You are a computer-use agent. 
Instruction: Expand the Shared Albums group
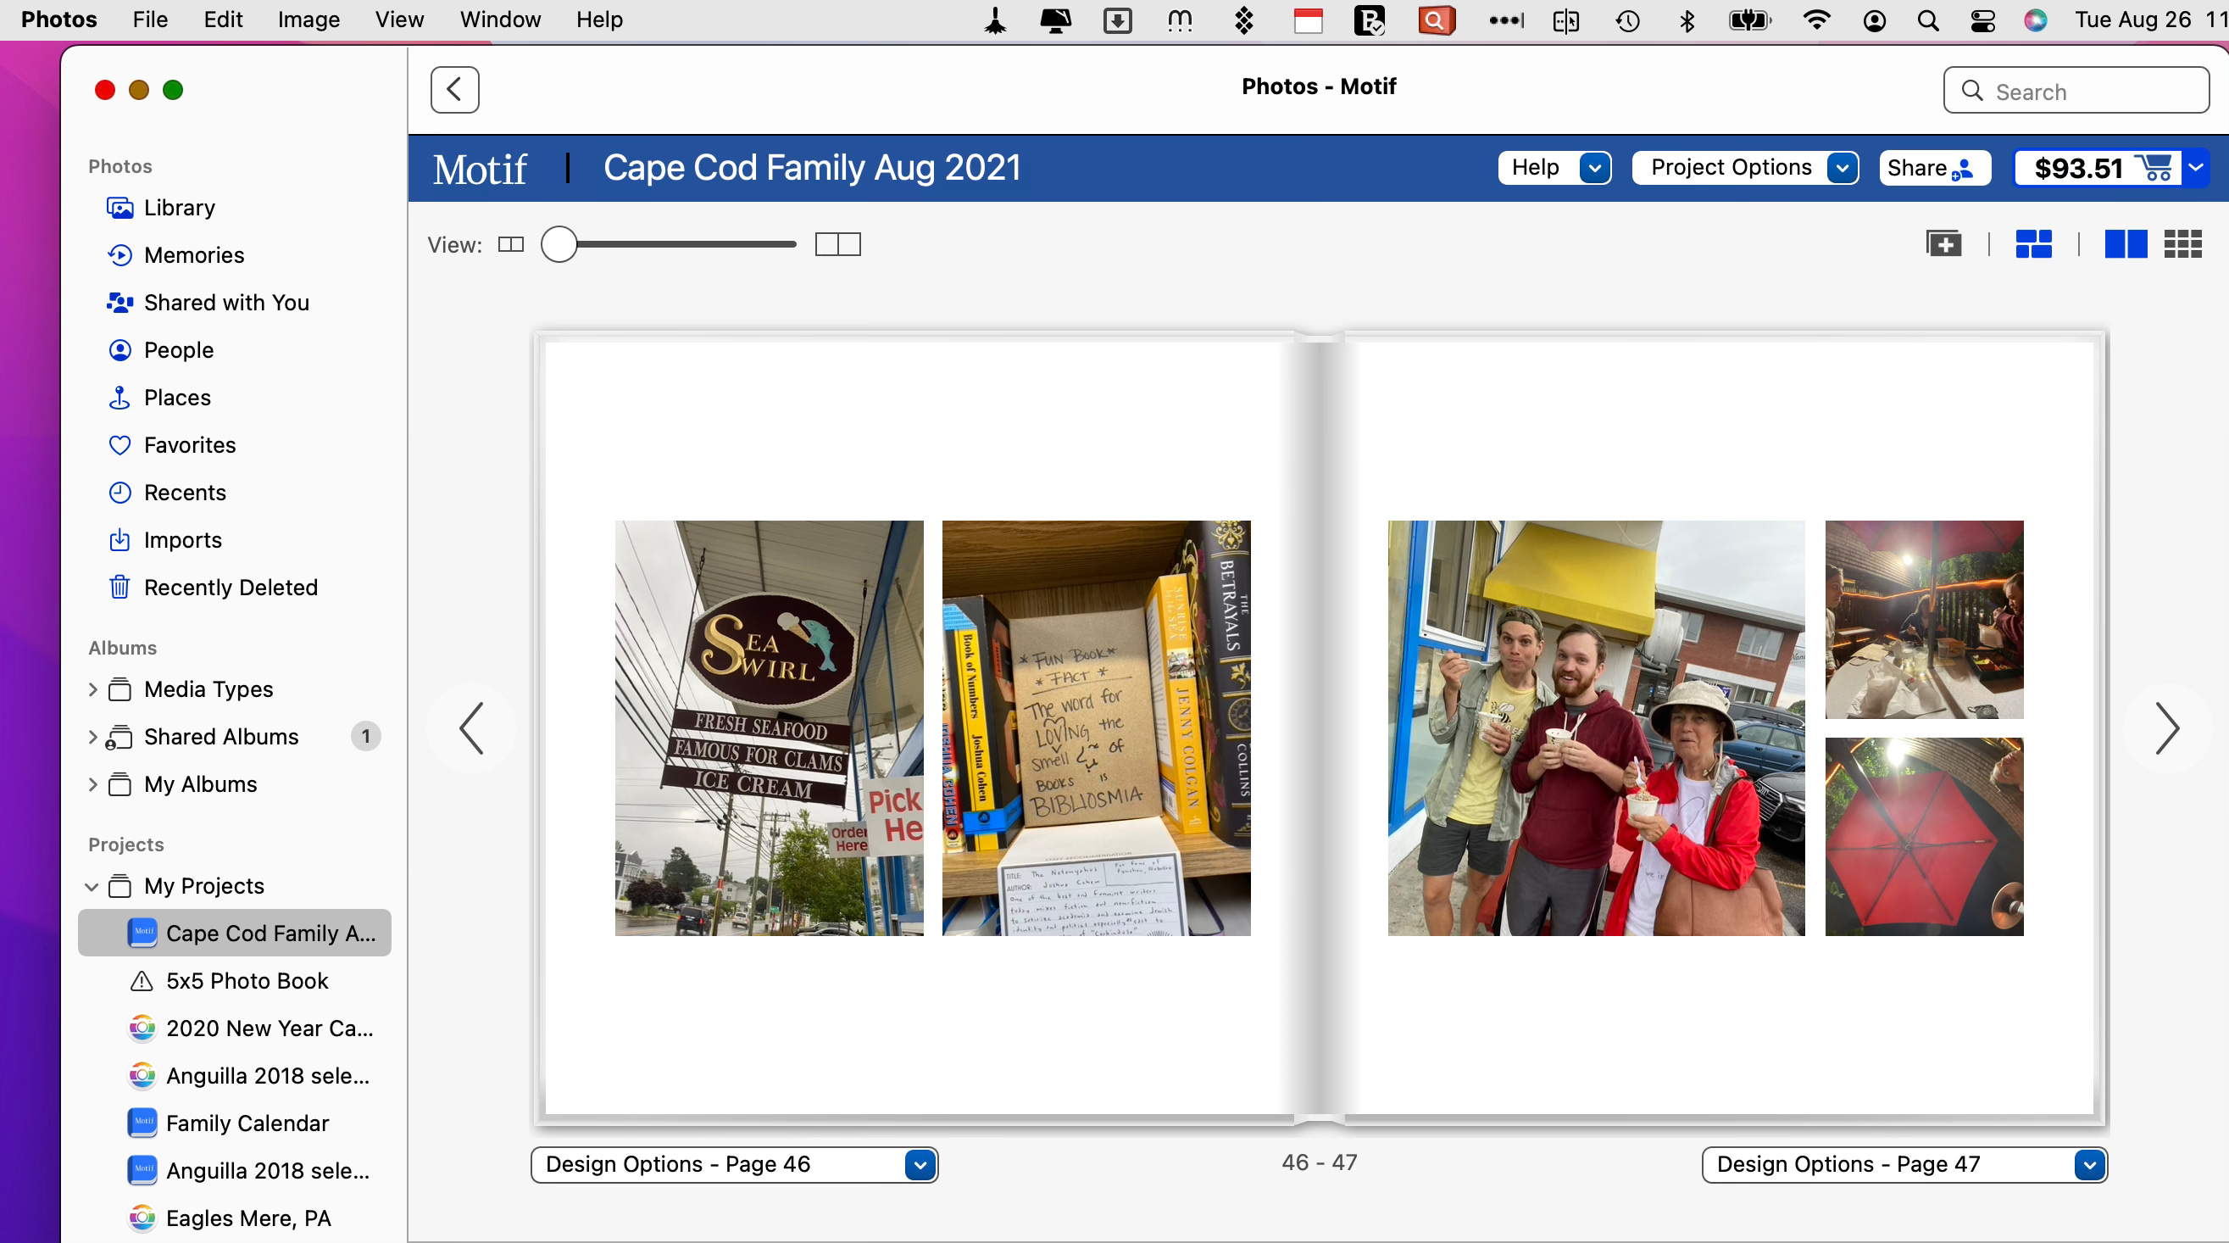[x=92, y=737]
